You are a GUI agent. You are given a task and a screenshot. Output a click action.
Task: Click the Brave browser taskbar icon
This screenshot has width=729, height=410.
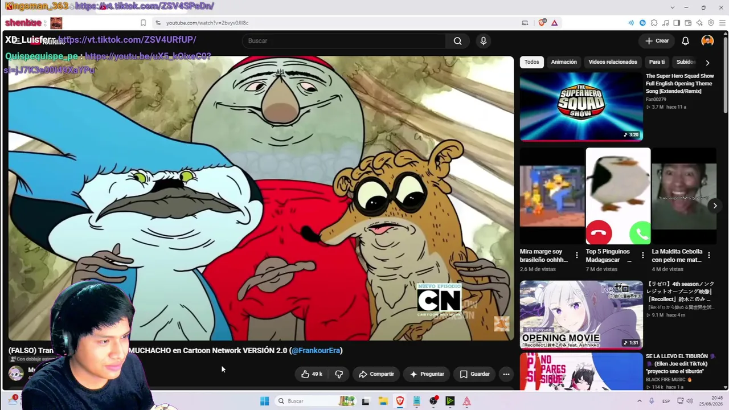tap(400, 401)
